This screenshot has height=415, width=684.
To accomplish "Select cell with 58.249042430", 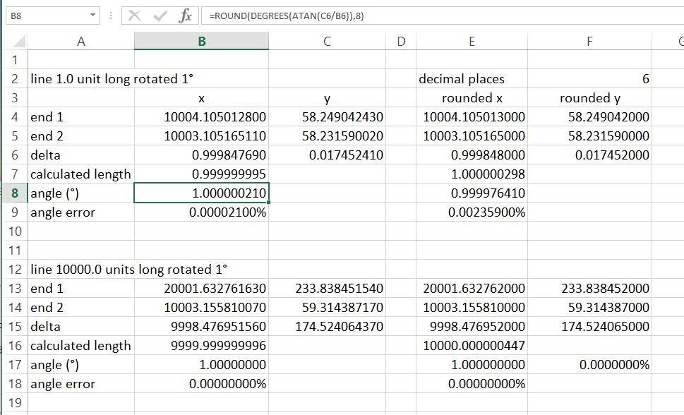I will coord(327,117).
